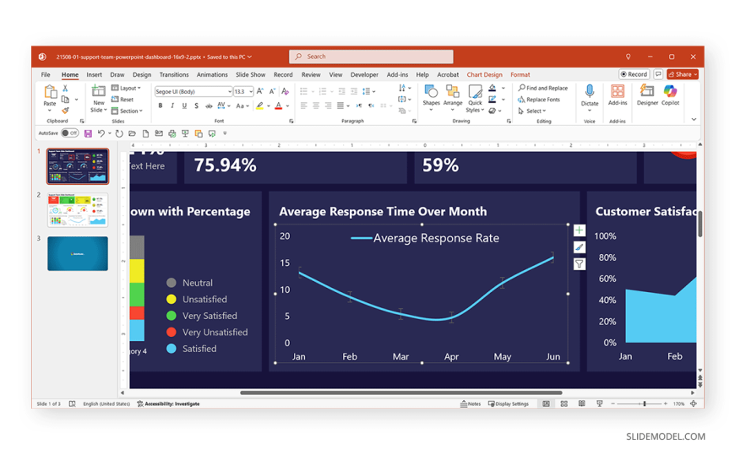
Task: Toggle Bold formatting
Action: 161,106
